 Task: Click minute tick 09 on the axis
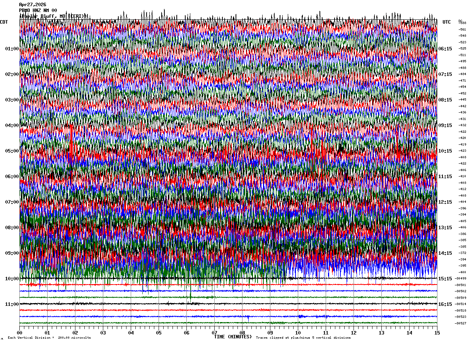(x=270, y=333)
